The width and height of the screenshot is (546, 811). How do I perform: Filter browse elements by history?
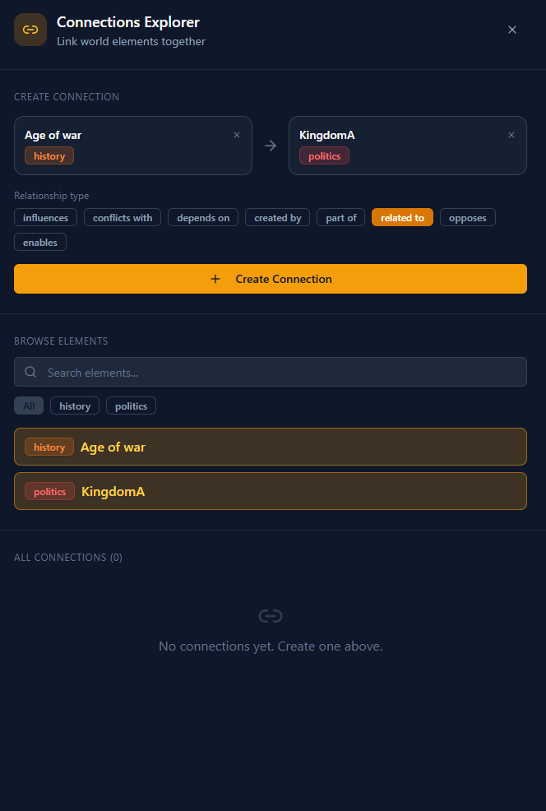(x=75, y=406)
